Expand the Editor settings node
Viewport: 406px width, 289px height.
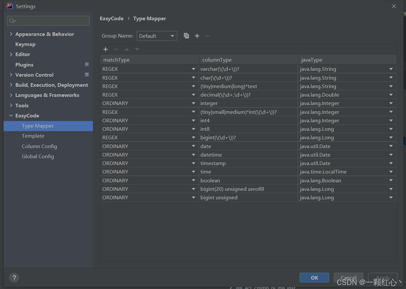tap(11, 54)
